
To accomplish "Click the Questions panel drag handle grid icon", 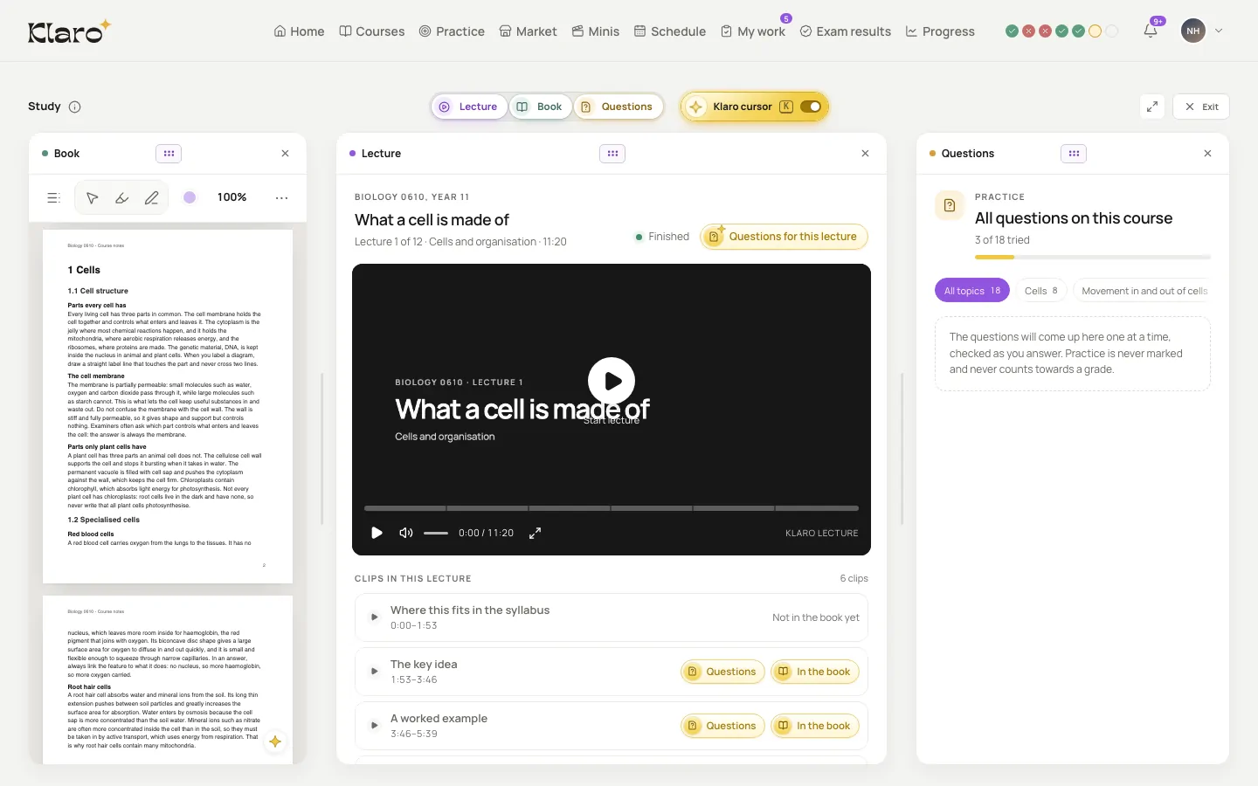I will point(1074,154).
